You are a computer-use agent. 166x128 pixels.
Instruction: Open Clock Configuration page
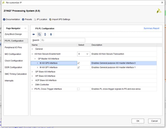coord(14,61)
